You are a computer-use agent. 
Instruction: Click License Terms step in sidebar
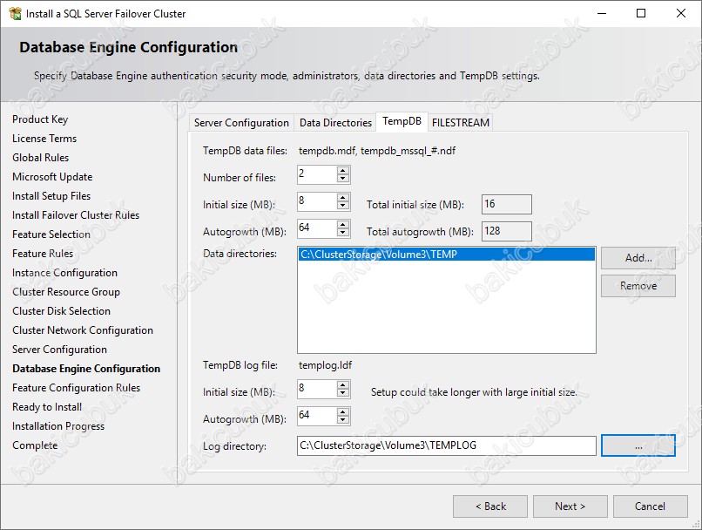click(x=44, y=139)
